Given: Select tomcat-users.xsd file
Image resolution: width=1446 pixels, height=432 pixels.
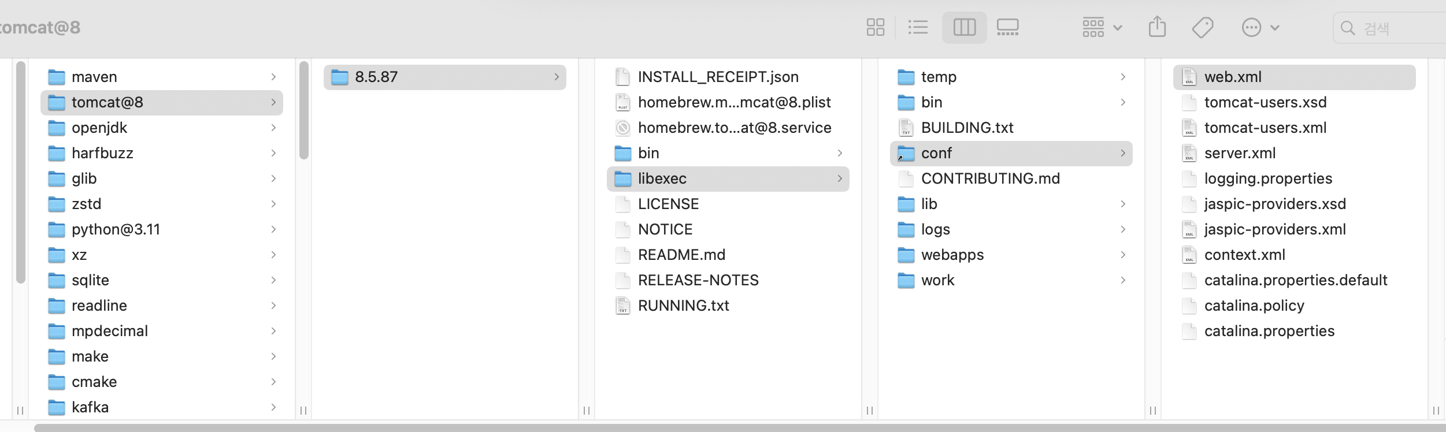Looking at the screenshot, I should 1295,102.
